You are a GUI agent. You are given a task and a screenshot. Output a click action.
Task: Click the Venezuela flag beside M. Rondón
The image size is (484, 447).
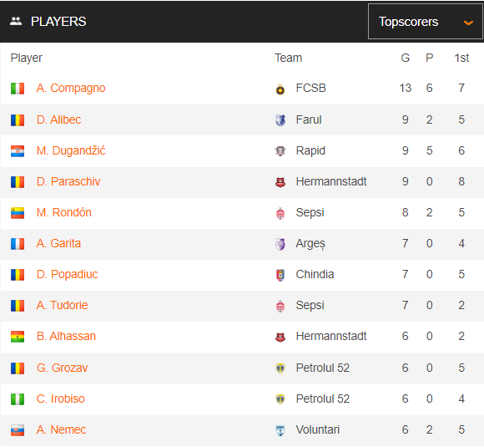pos(18,213)
